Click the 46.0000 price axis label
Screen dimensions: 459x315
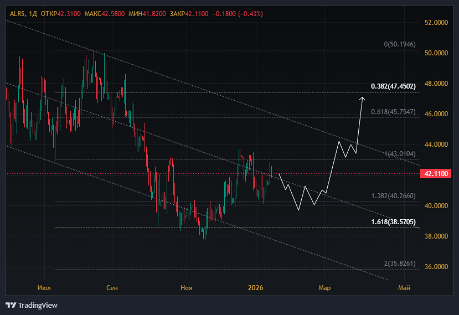pyautogui.click(x=436, y=114)
